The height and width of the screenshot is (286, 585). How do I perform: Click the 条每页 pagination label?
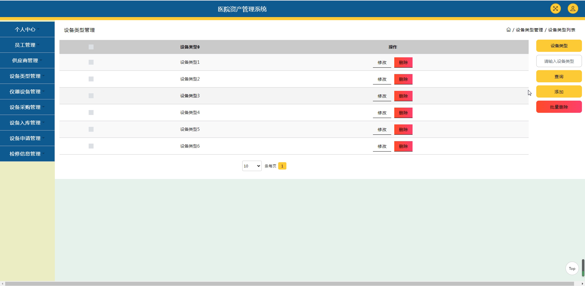(270, 166)
